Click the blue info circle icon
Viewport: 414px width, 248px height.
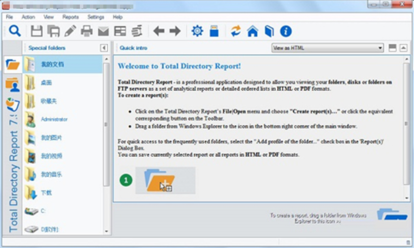(x=286, y=31)
